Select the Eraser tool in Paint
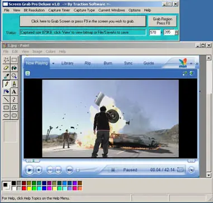The image size is (213, 203). [x=6, y=68]
